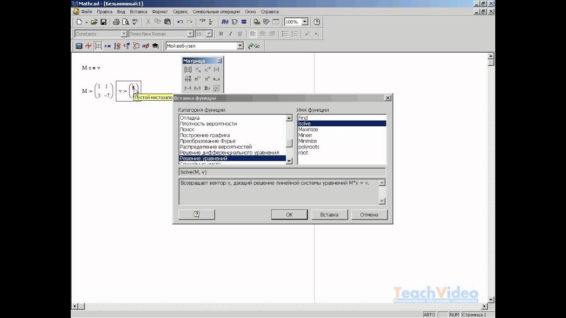Click the Calculate equals-sign icon

(x=244, y=22)
